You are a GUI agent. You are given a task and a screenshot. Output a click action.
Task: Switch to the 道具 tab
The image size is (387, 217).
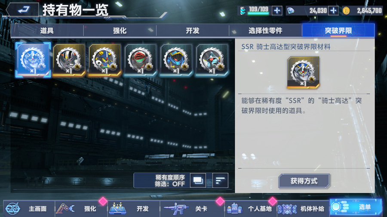tap(47, 31)
